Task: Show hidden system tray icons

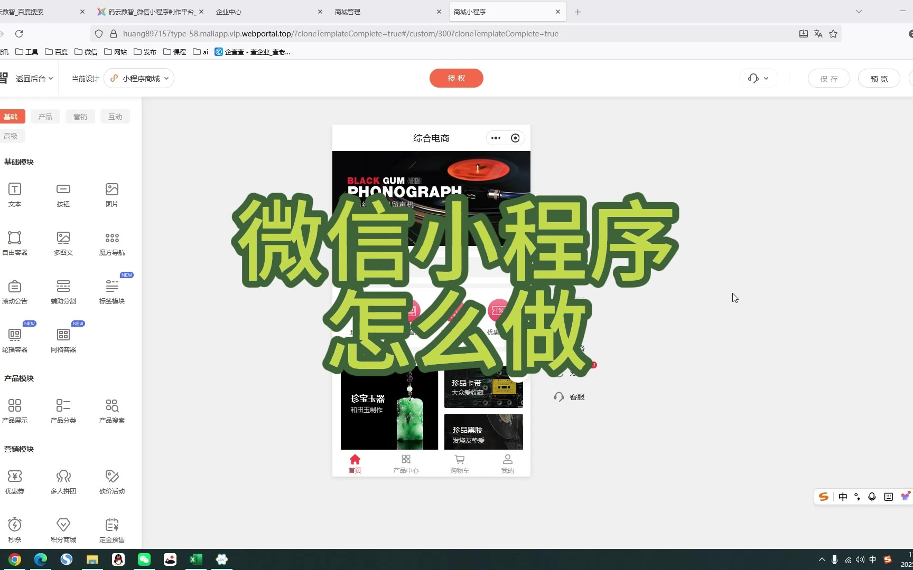Action: (822, 559)
